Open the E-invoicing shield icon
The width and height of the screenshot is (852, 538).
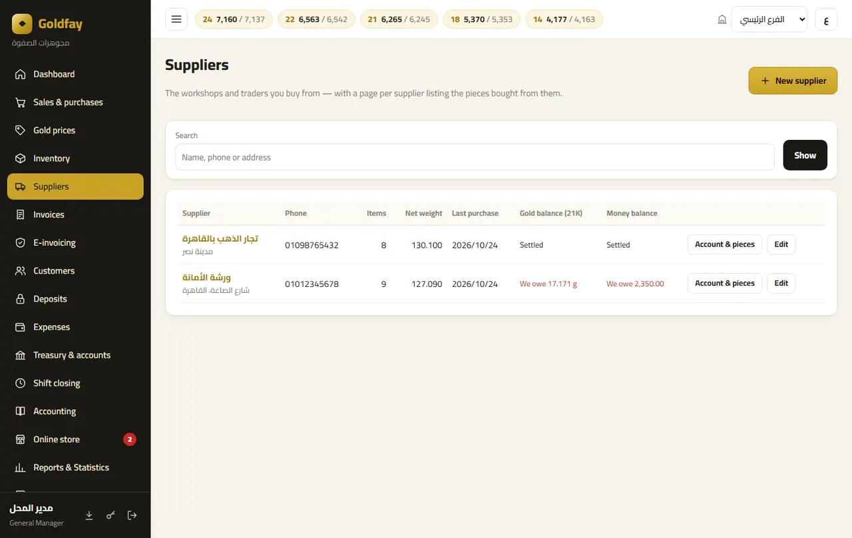(21, 243)
